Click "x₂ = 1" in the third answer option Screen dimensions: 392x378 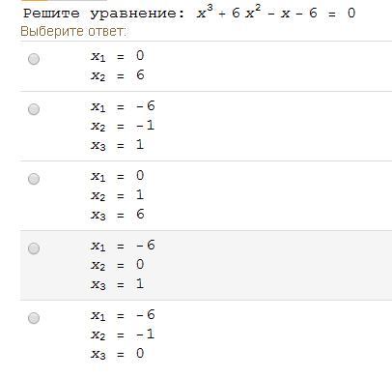click(x=118, y=195)
